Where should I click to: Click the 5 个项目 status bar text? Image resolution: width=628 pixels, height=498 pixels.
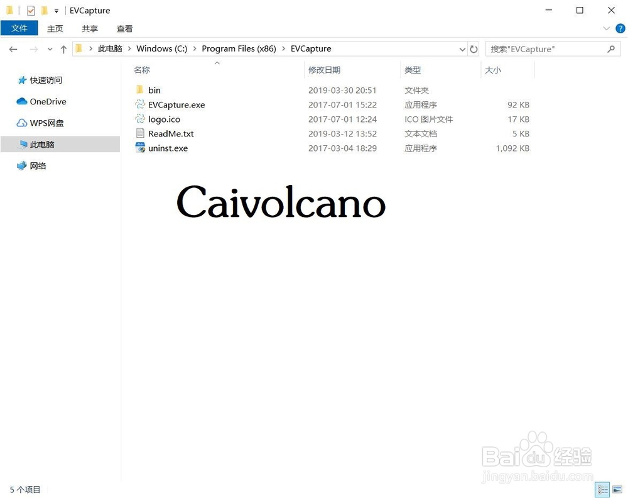(25, 489)
